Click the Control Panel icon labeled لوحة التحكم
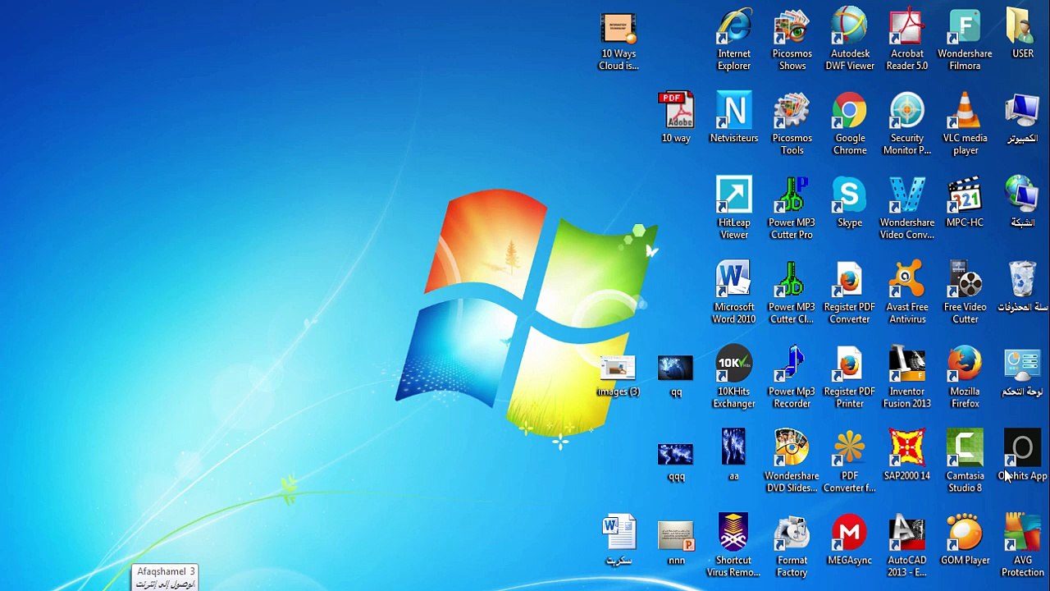The height and width of the screenshot is (591, 1050). pyautogui.click(x=1023, y=372)
